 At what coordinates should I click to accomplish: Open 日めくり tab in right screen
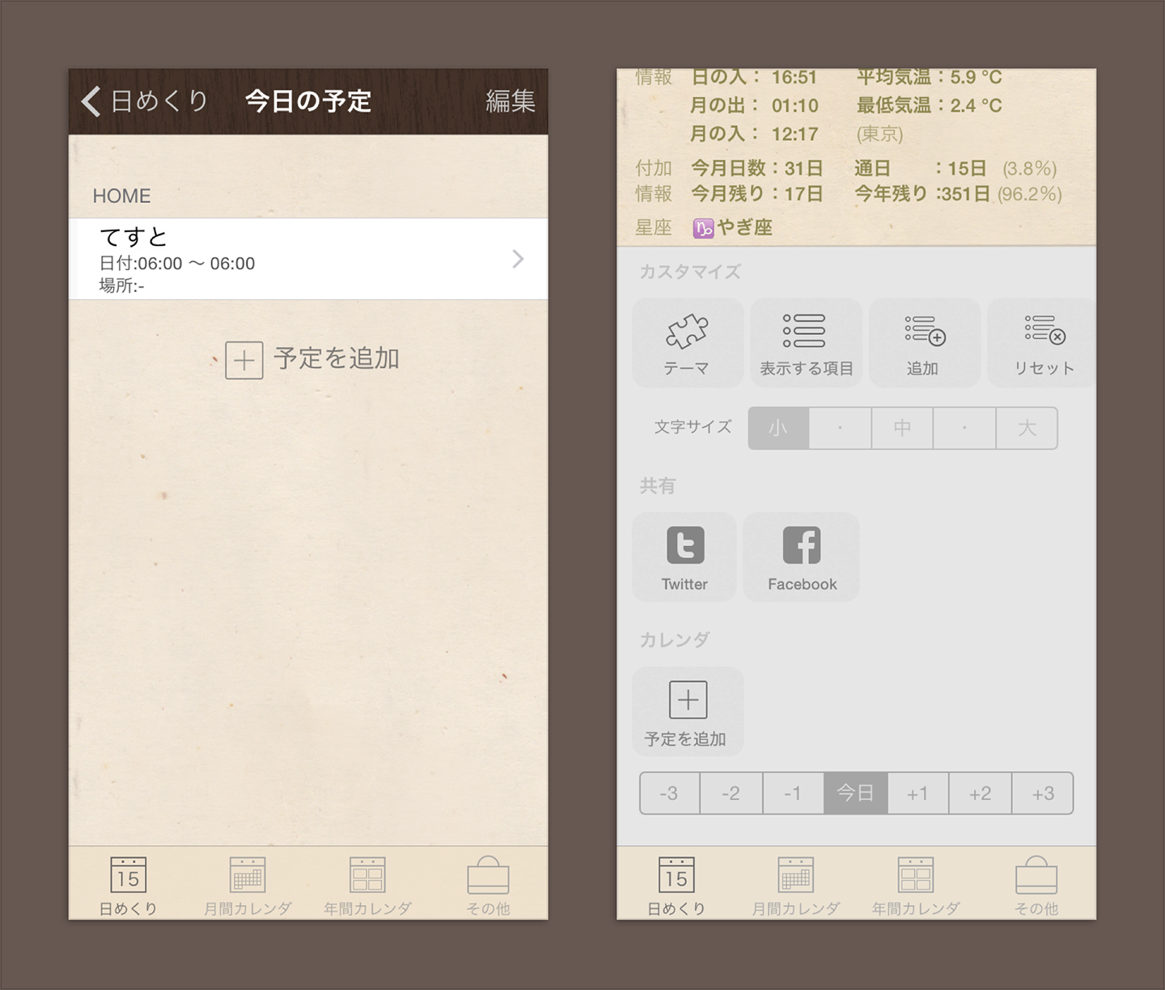(x=676, y=886)
